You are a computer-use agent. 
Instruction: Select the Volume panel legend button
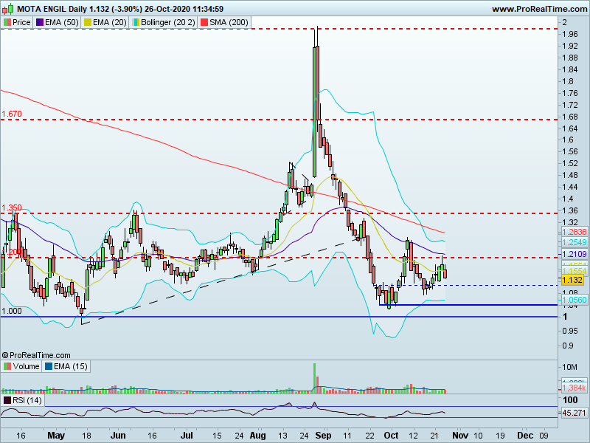click(21, 366)
